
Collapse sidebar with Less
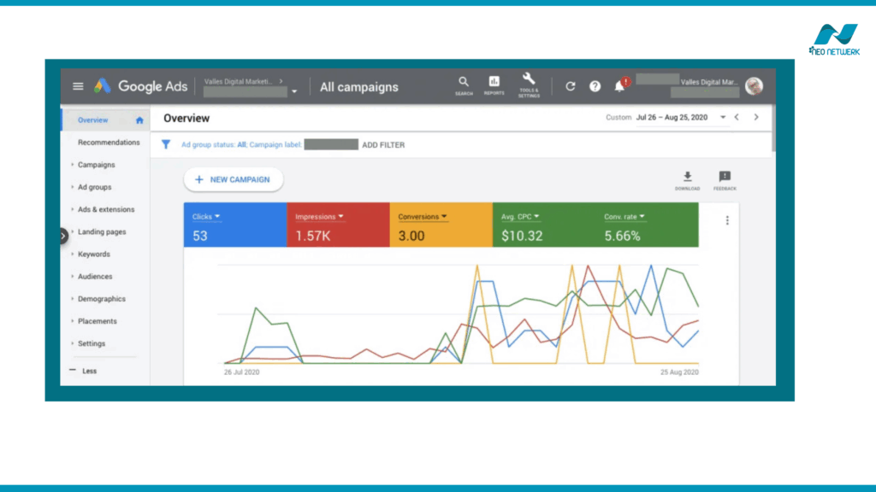tap(83, 371)
